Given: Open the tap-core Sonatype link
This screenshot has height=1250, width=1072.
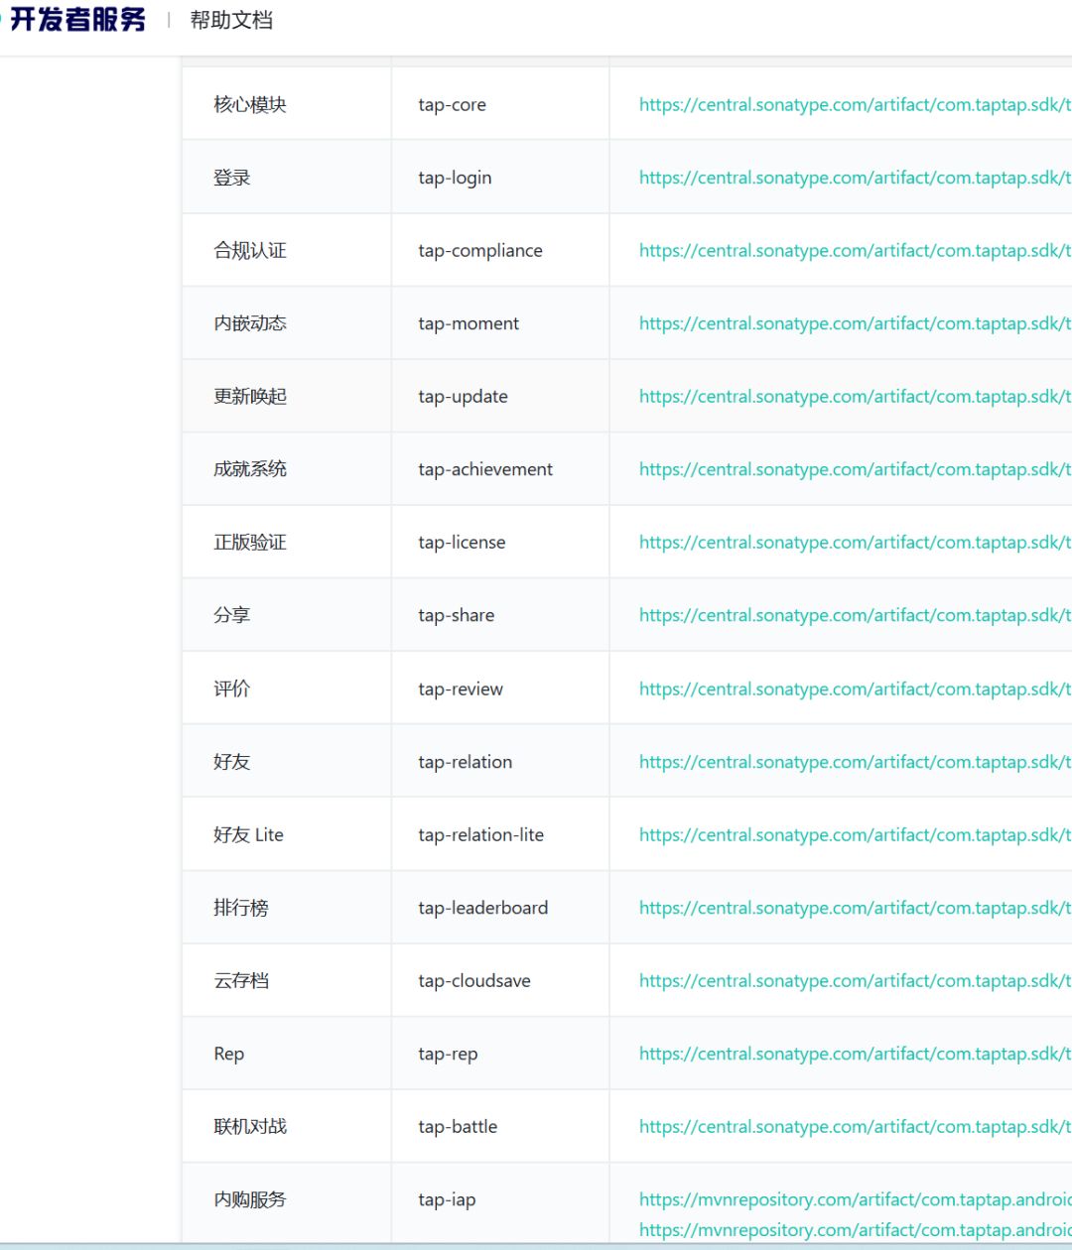Looking at the screenshot, I should pyautogui.click(x=855, y=105).
